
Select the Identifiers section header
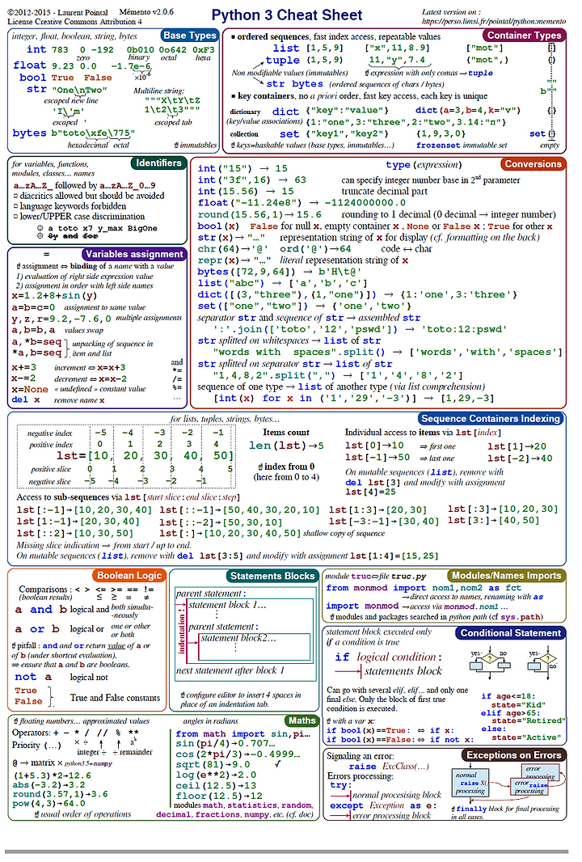click(x=158, y=163)
